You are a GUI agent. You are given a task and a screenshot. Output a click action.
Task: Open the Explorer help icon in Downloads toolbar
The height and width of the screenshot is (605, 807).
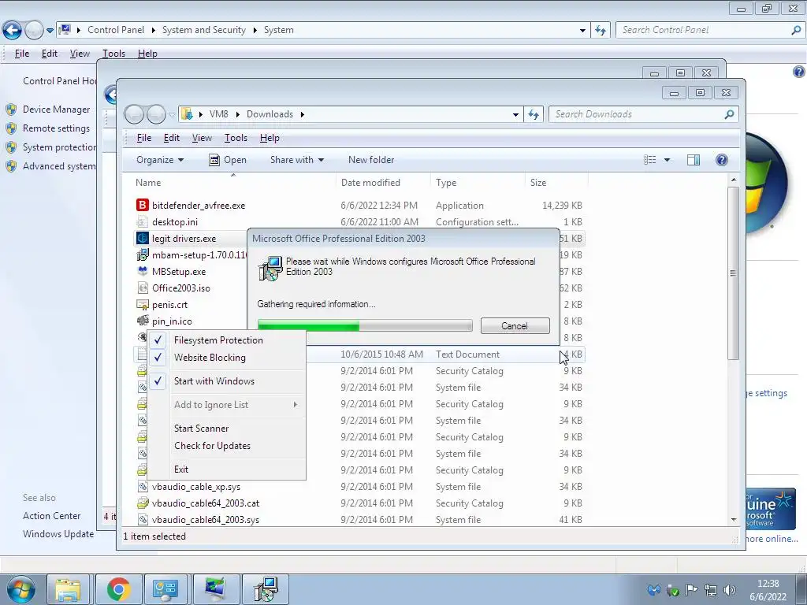pyautogui.click(x=722, y=160)
